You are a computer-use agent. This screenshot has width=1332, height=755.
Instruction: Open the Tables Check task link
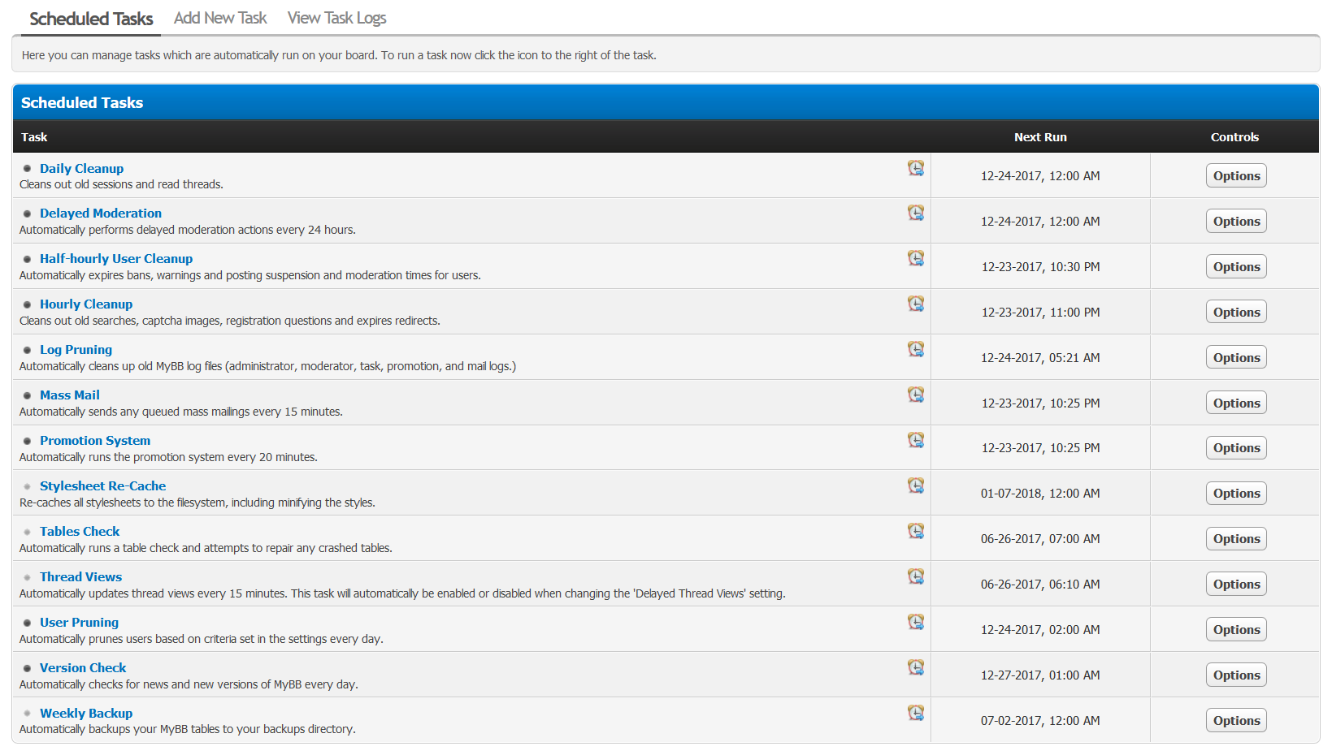(80, 532)
